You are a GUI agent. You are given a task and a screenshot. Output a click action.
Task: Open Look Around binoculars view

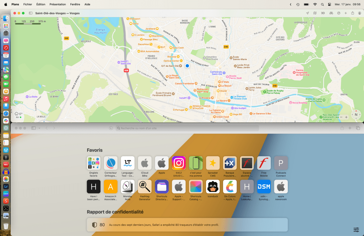(331, 13)
